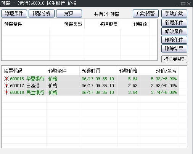Click the 隐藏条件 button

pyautogui.click(x=14, y=13)
